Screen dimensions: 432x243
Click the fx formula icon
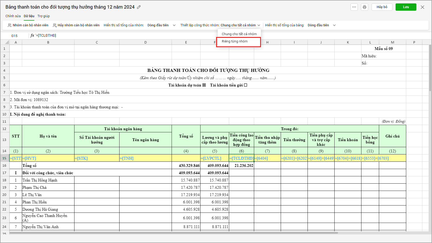[x=32, y=35]
